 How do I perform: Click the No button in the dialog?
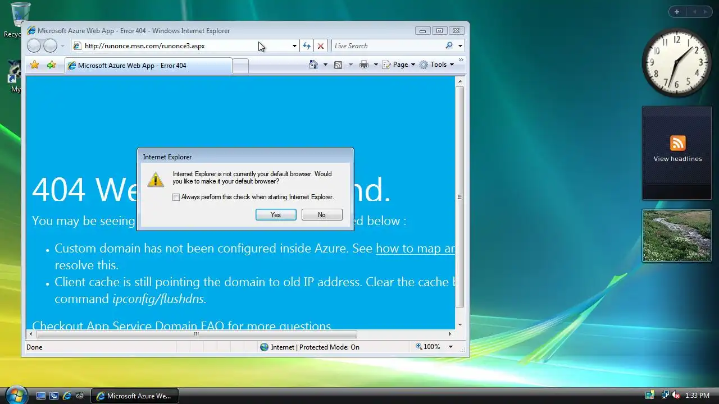point(322,215)
